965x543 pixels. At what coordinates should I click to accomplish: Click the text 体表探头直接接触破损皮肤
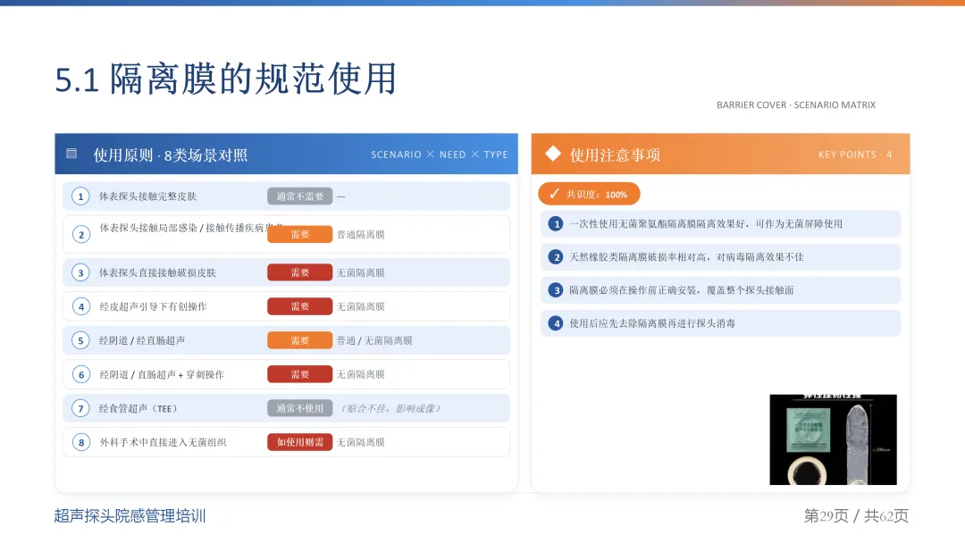pos(157,272)
